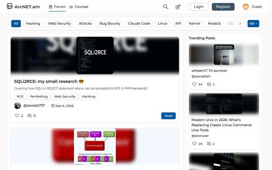
Task: Click comment icon on Modern Unix post
Action: [x=209, y=144]
